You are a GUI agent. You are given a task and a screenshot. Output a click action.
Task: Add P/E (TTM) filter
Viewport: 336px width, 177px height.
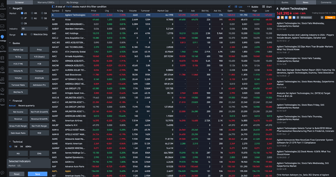click(x=18, y=64)
